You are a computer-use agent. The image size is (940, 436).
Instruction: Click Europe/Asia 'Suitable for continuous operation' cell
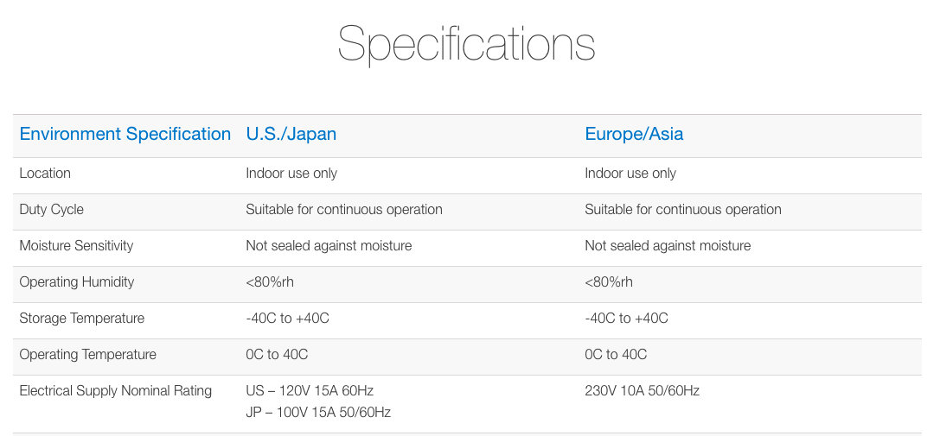point(683,210)
